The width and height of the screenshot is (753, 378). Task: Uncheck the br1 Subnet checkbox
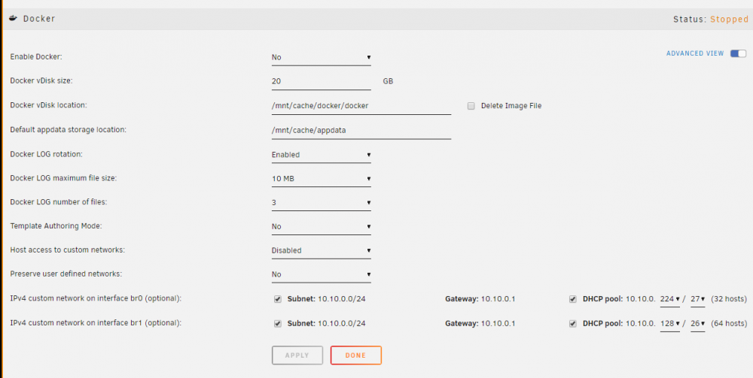(278, 324)
